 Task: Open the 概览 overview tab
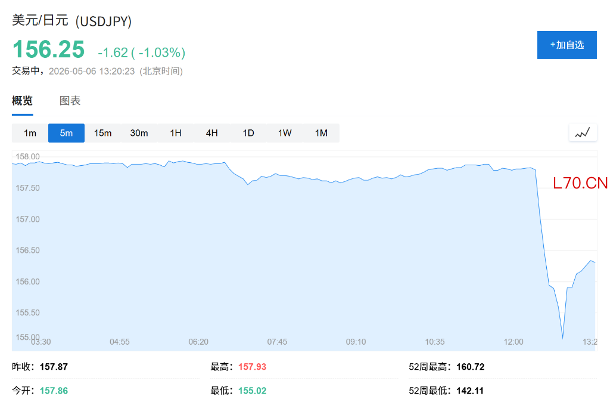pyautogui.click(x=22, y=101)
